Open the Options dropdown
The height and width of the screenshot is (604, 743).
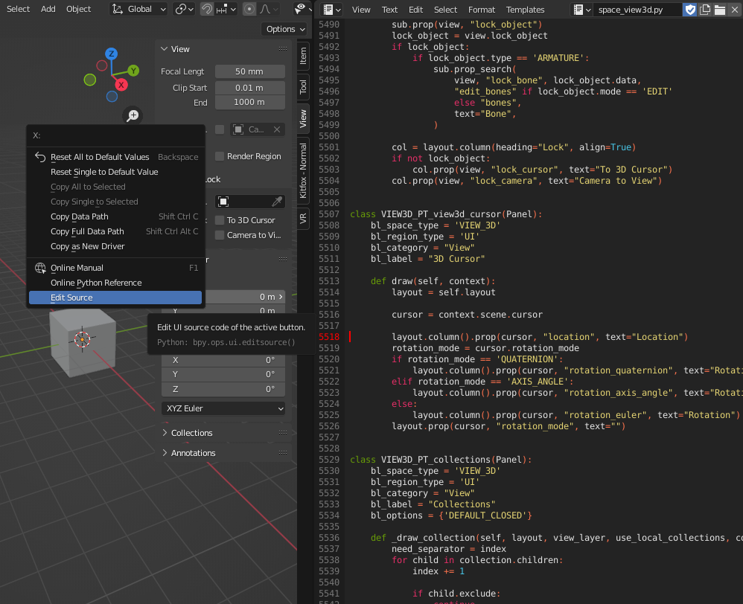285,29
